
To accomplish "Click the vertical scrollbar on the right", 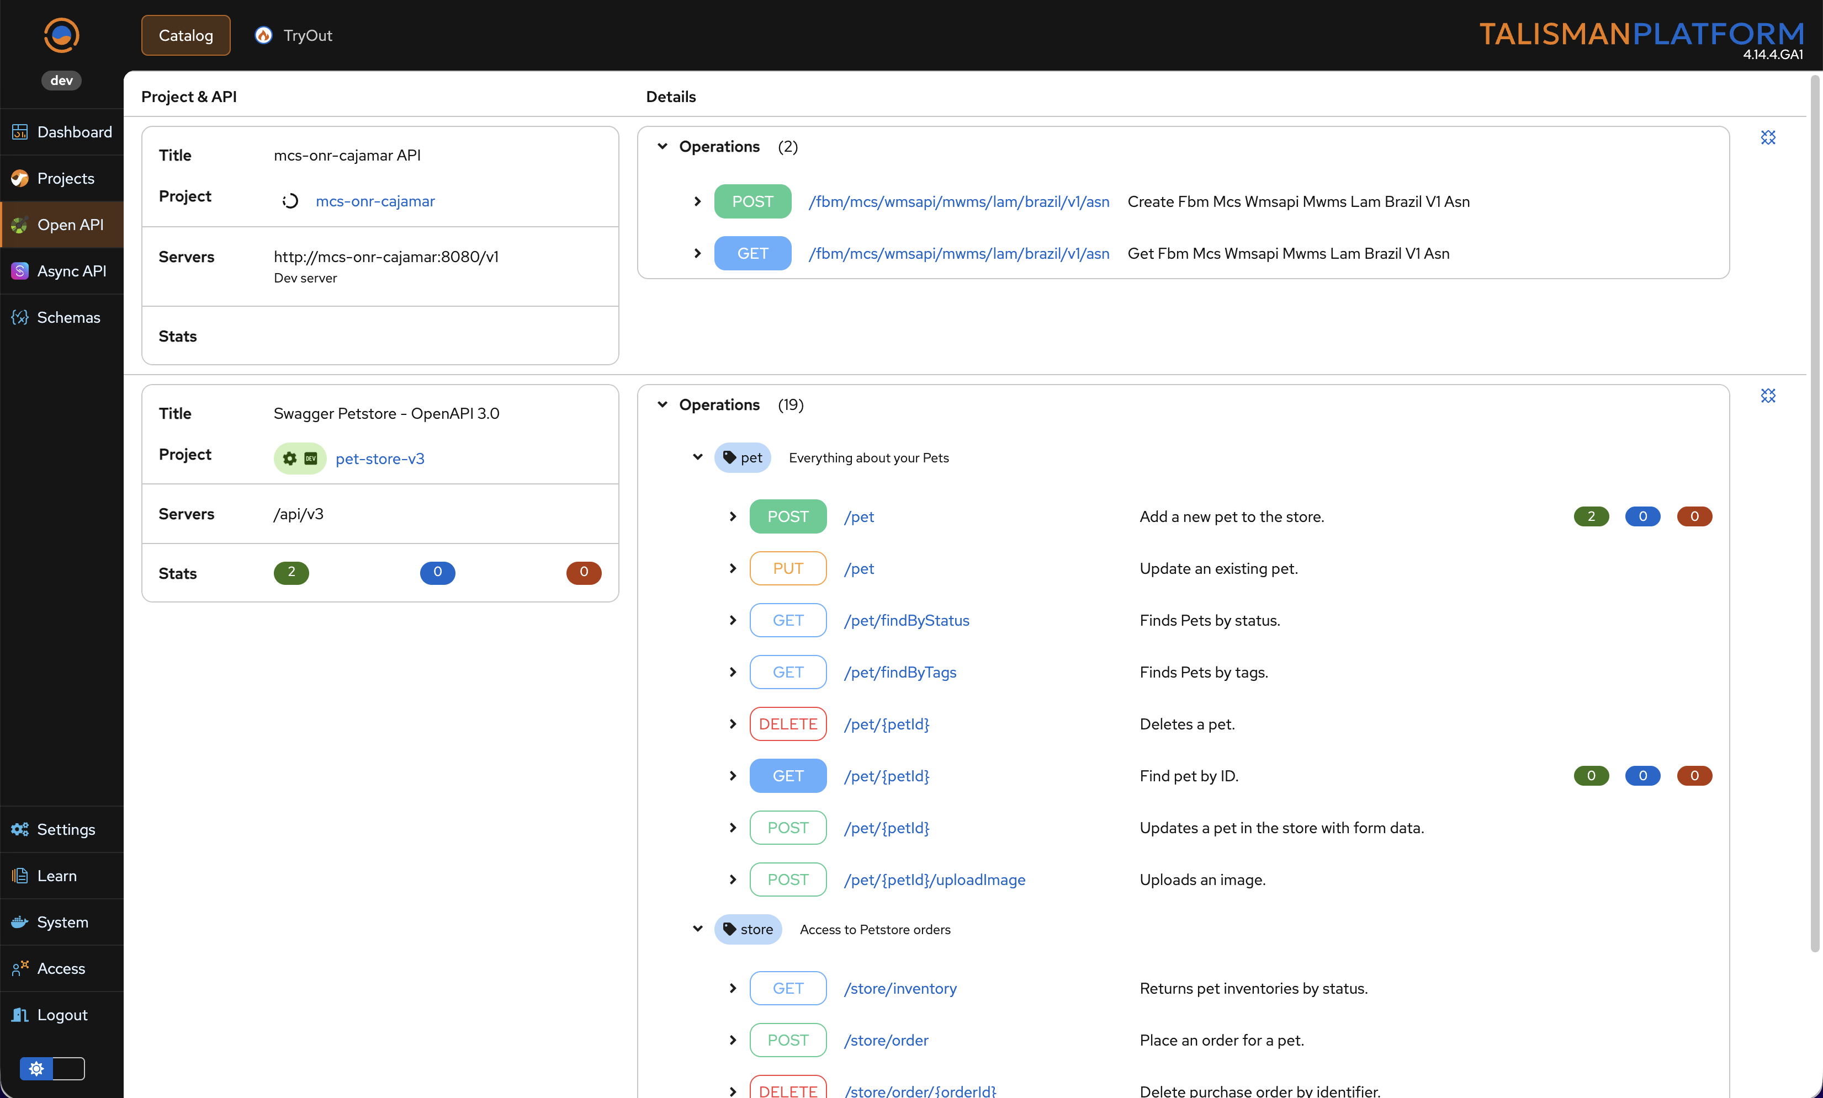I will [1814, 518].
